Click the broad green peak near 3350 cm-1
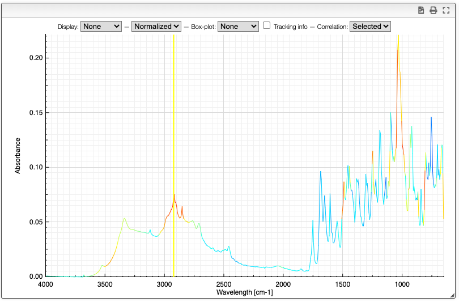The width and height of the screenshot is (459, 302). tap(124, 219)
